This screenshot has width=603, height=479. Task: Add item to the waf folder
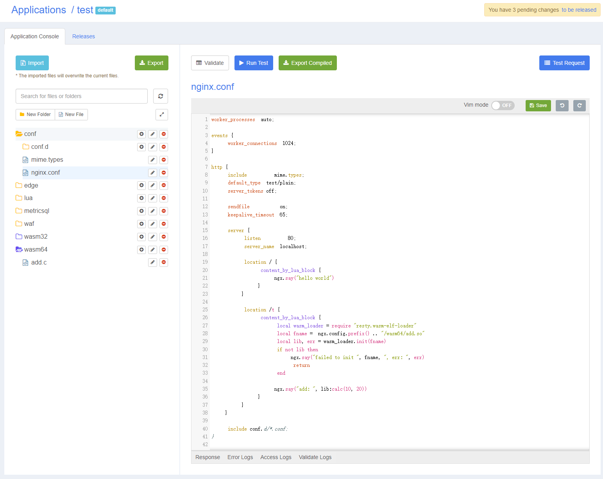[x=141, y=224]
